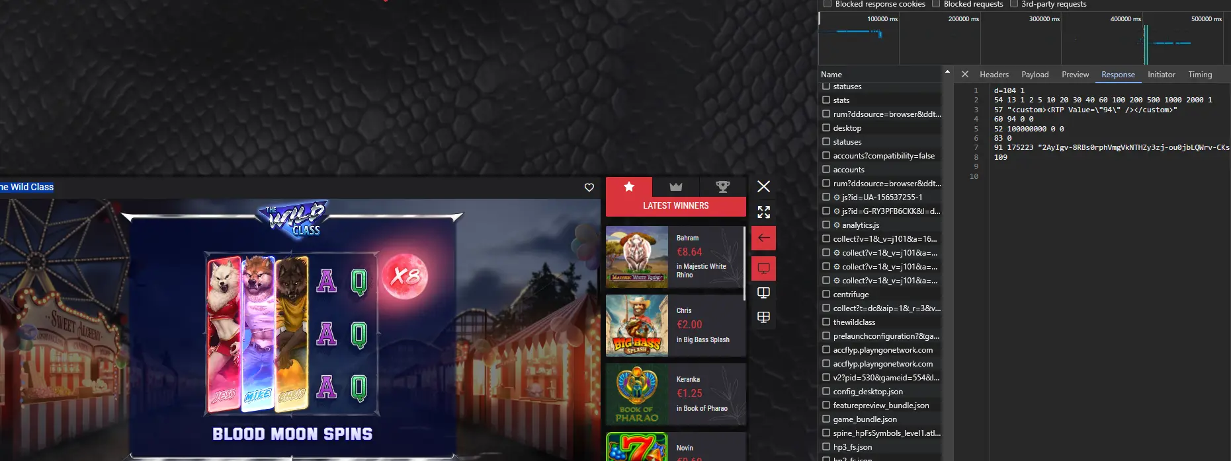This screenshot has width=1231, height=461.
Task: Select the featurepreview_bundle.json request
Action: pyautogui.click(x=880, y=406)
